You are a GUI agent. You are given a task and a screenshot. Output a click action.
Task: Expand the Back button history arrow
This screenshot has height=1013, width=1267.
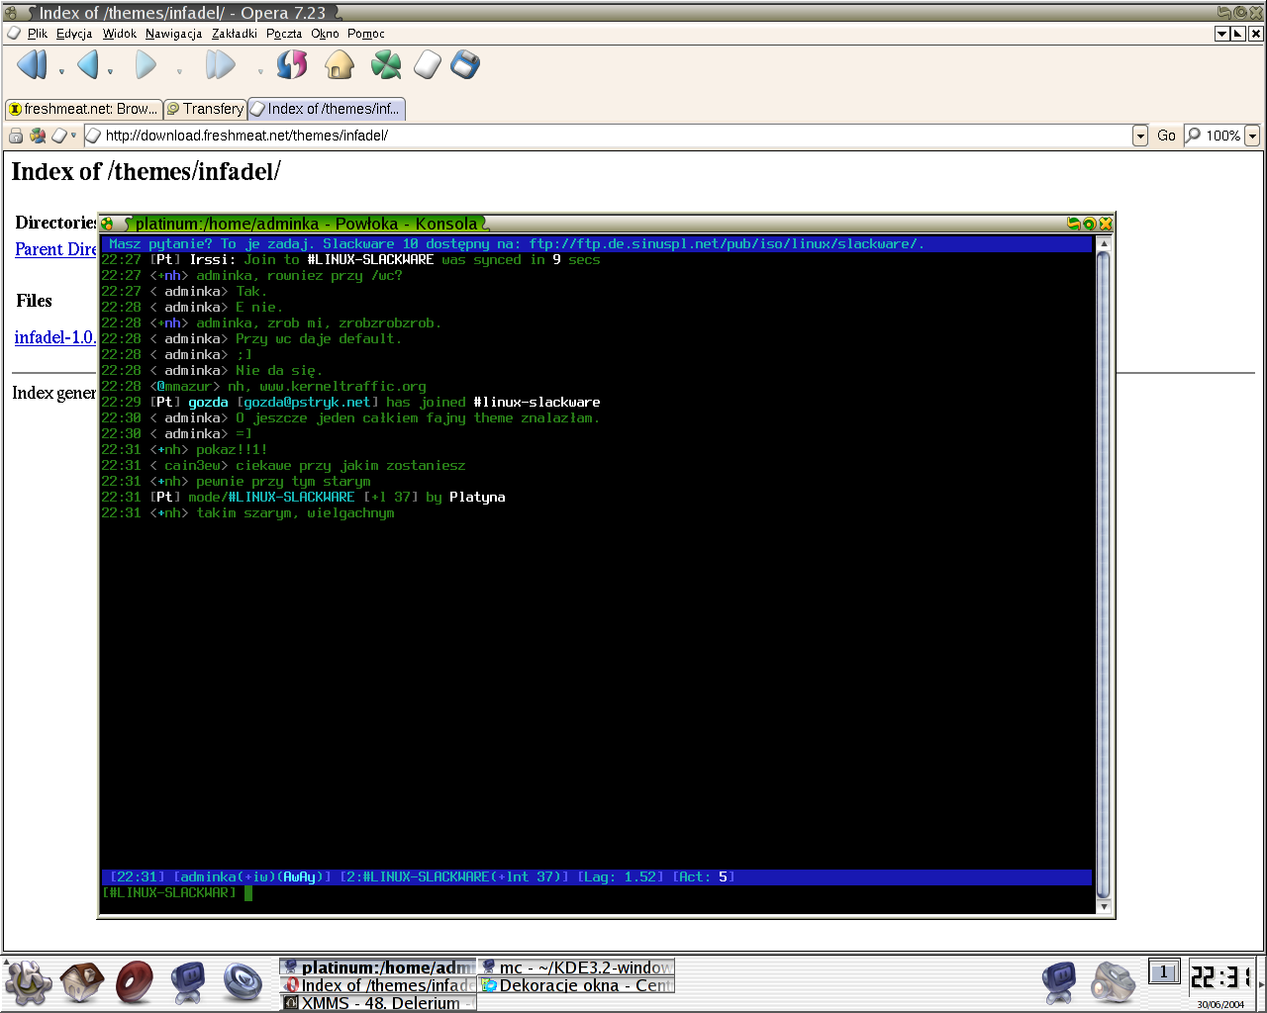coord(110,71)
